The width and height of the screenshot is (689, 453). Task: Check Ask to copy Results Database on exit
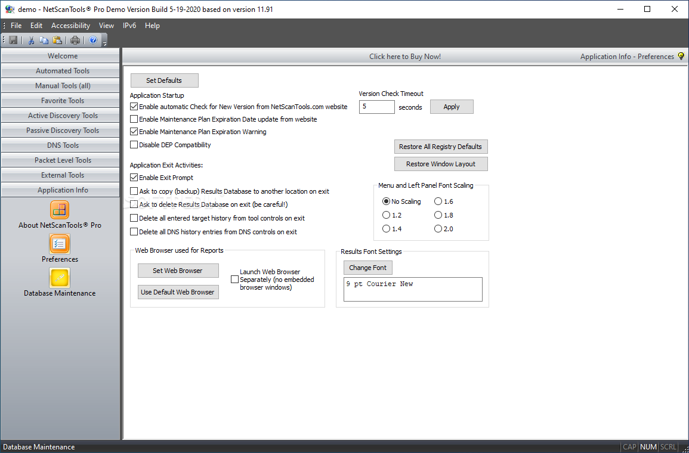[x=134, y=191]
